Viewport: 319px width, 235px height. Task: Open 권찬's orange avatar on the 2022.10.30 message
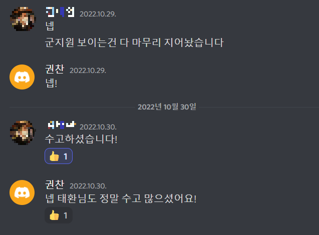[x=22, y=192]
